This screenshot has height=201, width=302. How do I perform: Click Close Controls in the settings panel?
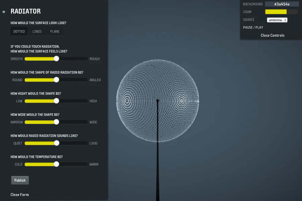272,35
